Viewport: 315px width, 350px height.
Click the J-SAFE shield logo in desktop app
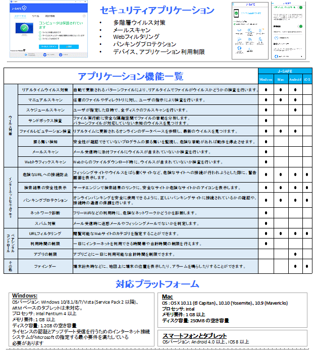24,8
